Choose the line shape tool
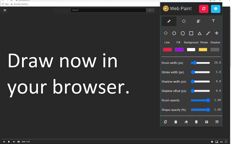231x144 pixels. click(x=208, y=33)
